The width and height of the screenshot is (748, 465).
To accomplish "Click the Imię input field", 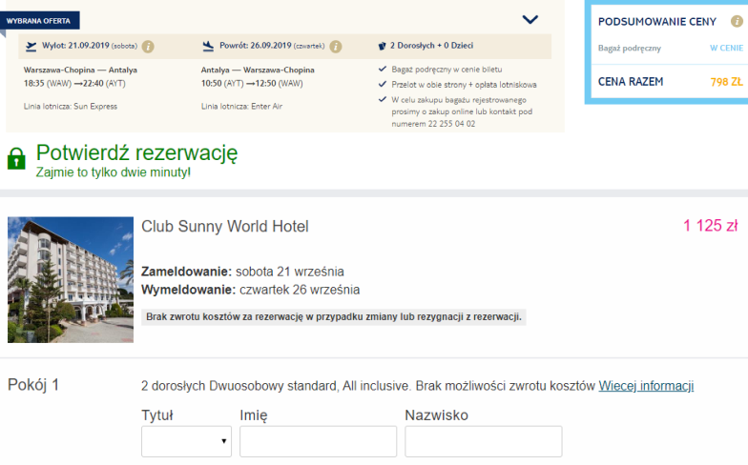I will (319, 442).
